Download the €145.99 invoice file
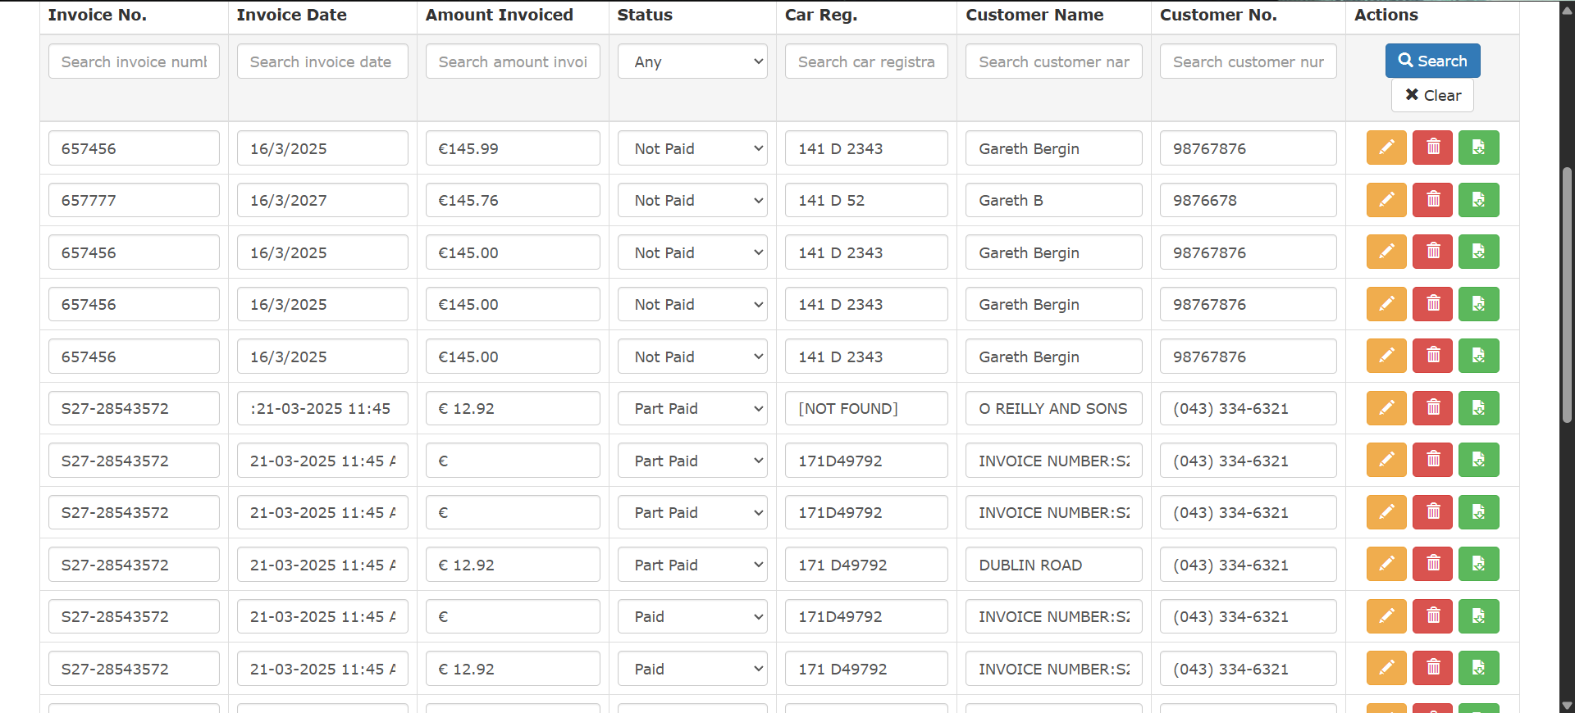 pos(1478,148)
